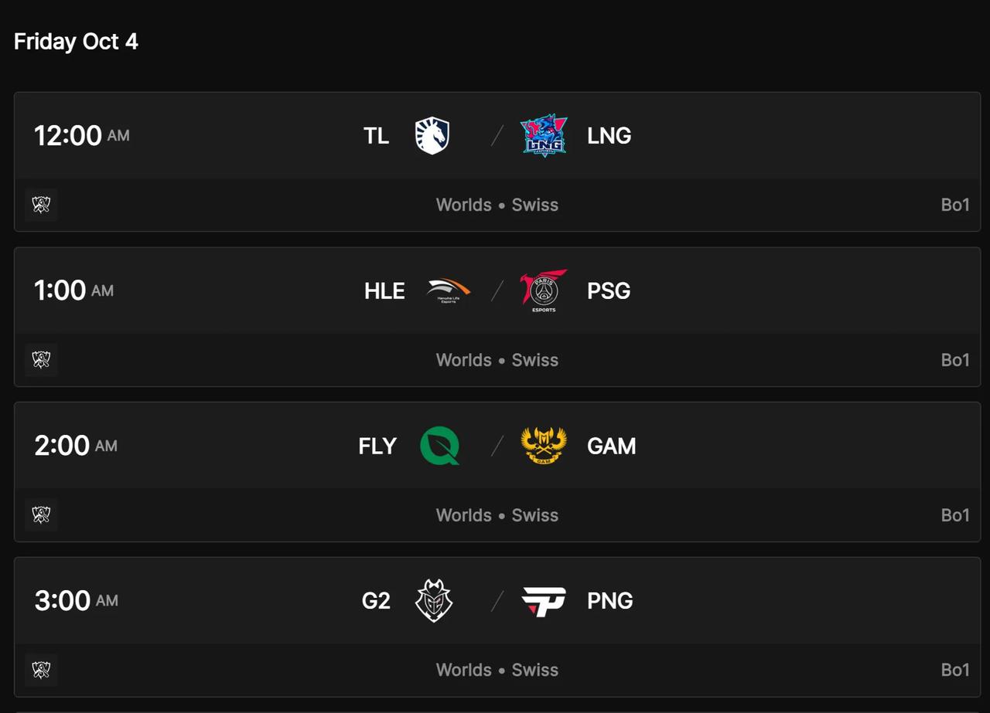Click the Worlds trophy icon under G2 match
This screenshot has height=713, width=990.
coord(41,670)
